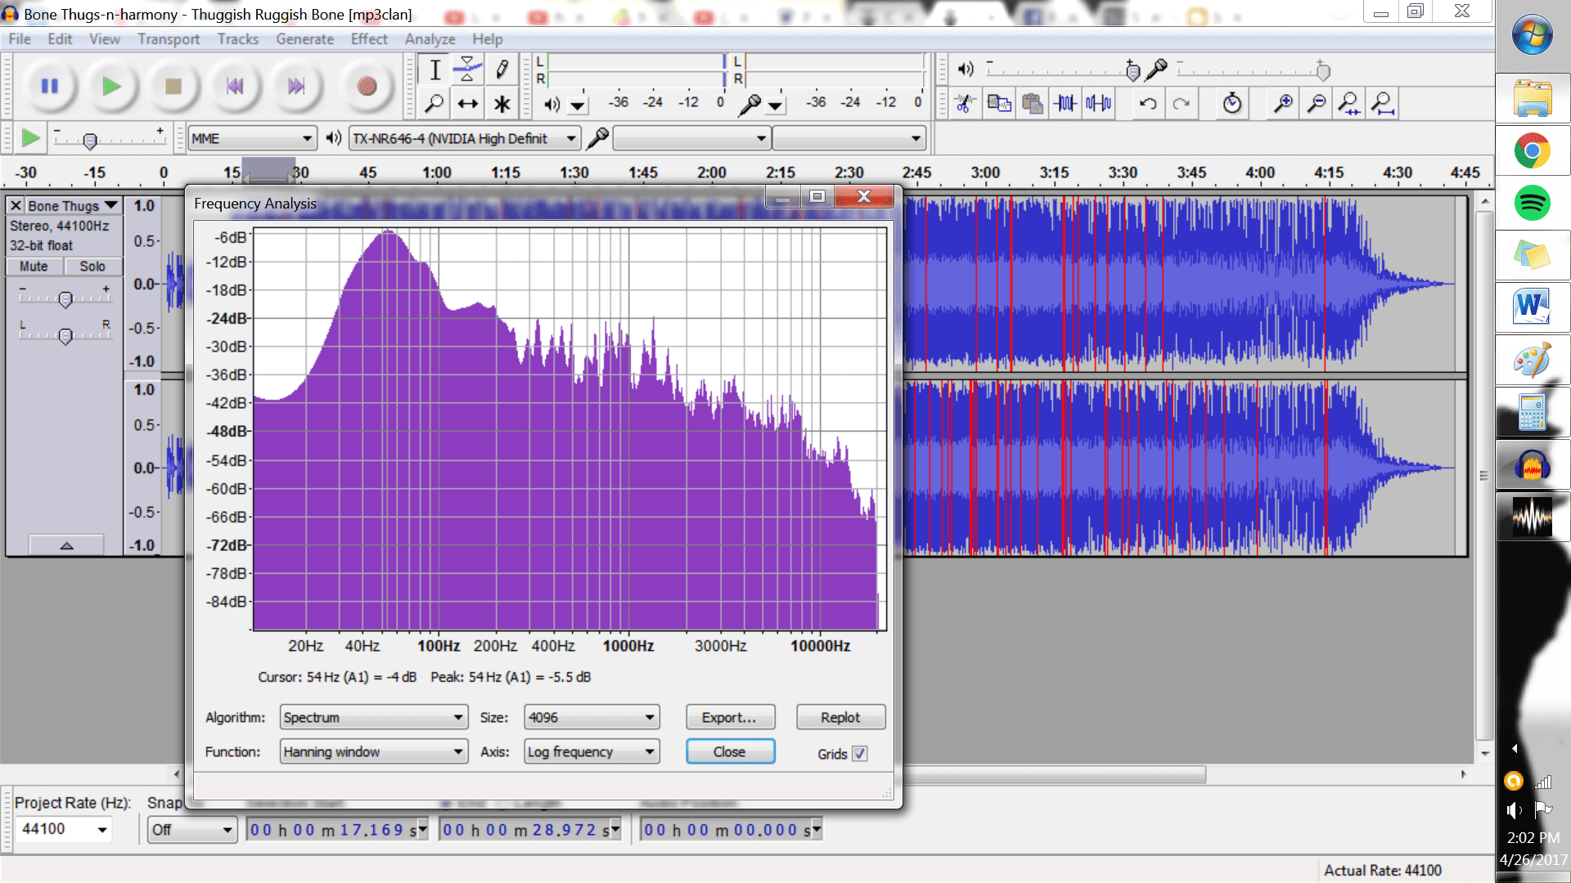
Task: Skip to start of the track
Action: (235, 86)
